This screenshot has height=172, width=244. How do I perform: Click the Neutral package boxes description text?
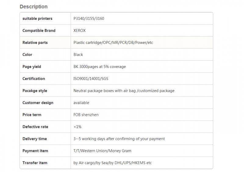[124, 91]
